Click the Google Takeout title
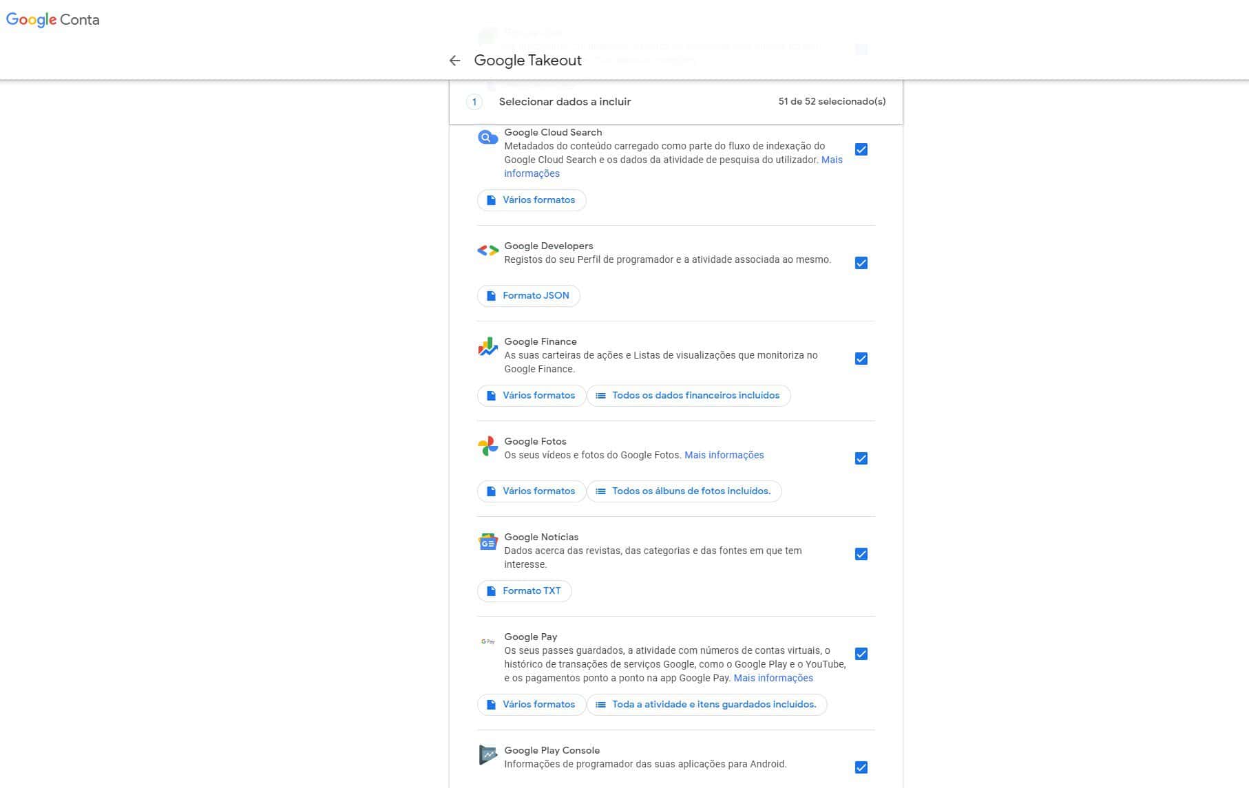Image resolution: width=1249 pixels, height=788 pixels. tap(528, 61)
